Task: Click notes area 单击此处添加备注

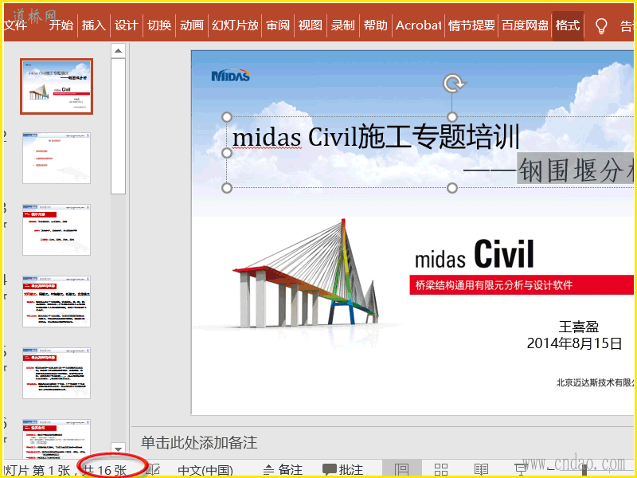Action: (199, 443)
